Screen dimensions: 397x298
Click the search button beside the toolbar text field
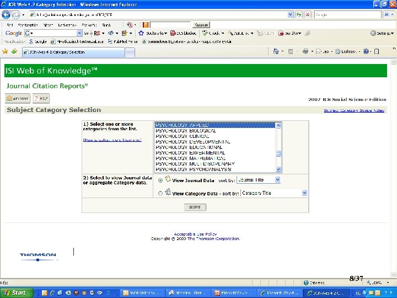201,25
